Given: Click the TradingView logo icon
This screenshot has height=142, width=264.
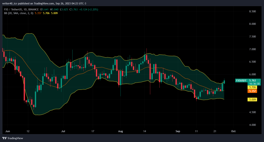Looking at the screenshot, I should (4, 138).
